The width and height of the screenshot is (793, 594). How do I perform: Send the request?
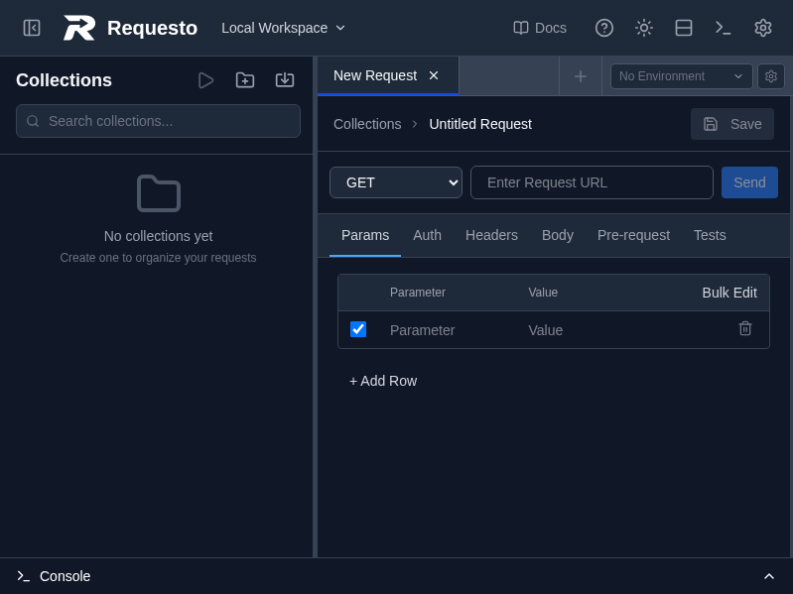tap(749, 182)
